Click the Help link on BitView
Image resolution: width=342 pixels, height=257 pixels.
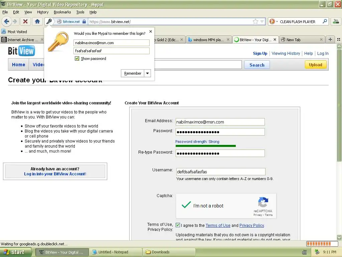(308, 53)
